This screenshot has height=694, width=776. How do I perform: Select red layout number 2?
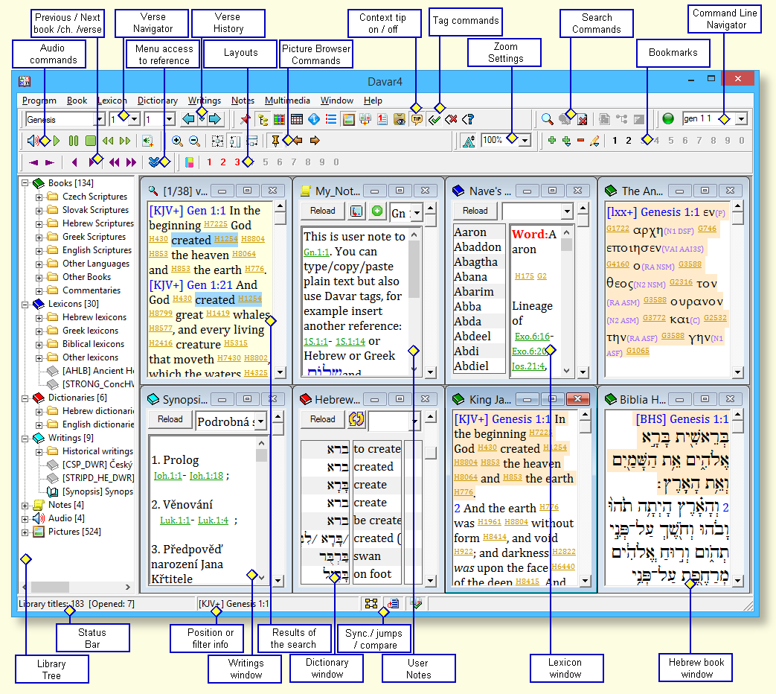tap(223, 162)
